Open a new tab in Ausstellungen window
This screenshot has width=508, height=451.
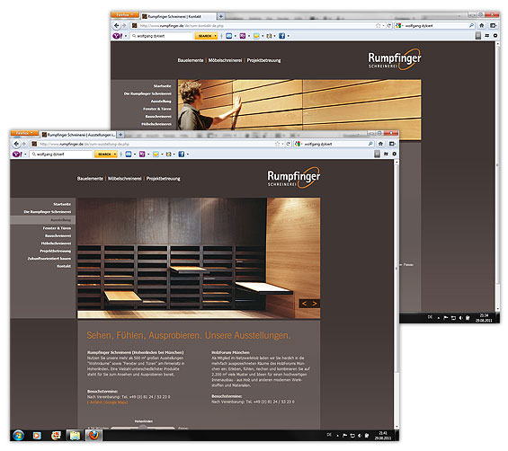pos(120,135)
